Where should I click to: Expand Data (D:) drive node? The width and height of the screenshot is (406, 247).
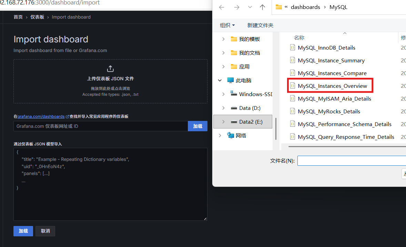point(223,108)
